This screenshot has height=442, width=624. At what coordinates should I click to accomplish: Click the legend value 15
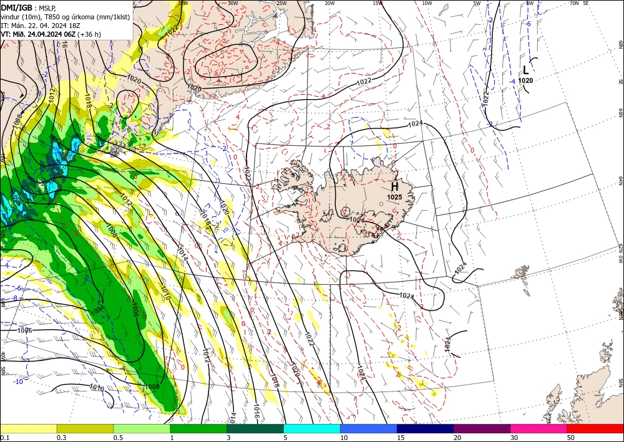click(401, 438)
